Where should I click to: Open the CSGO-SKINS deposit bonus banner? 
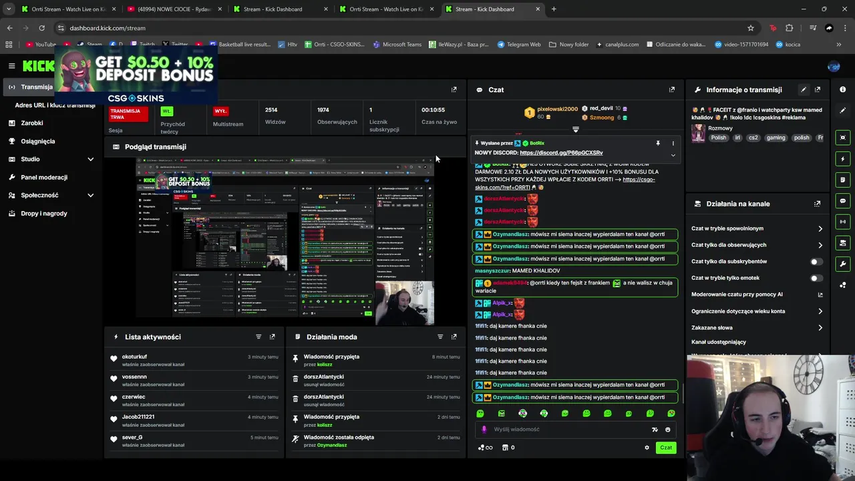pos(136,75)
